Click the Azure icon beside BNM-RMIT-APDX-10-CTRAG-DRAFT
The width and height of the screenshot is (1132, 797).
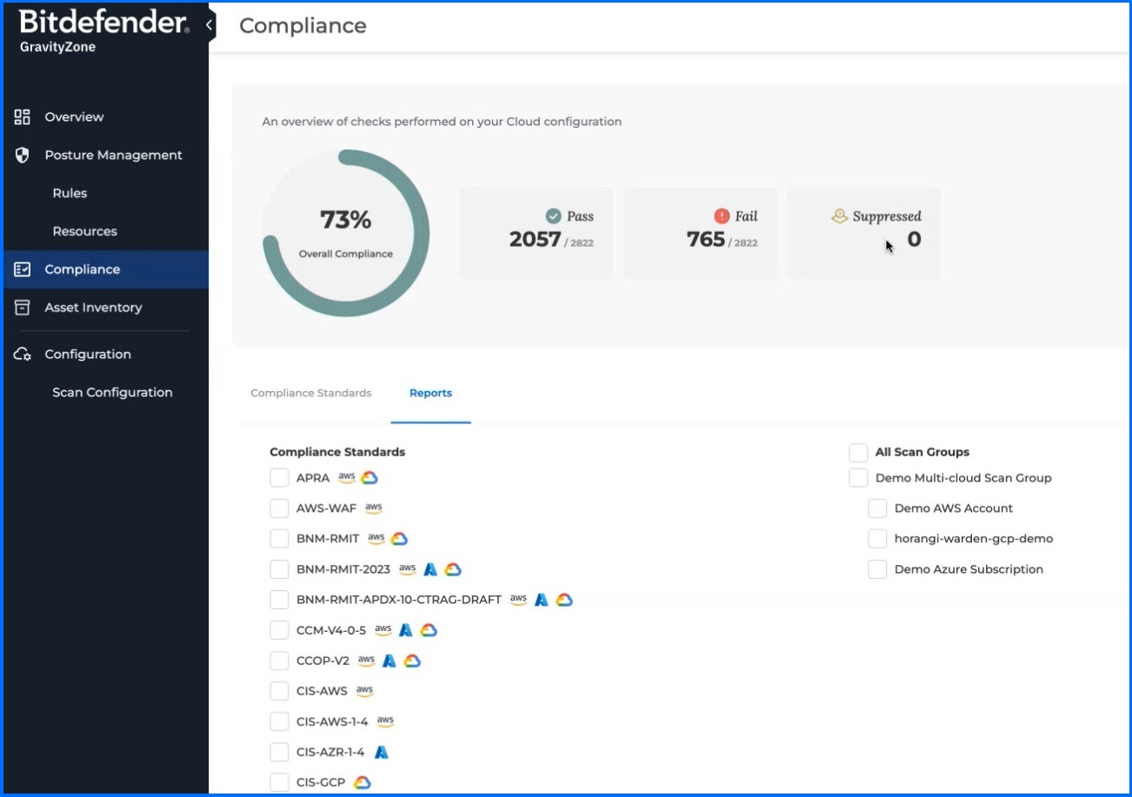541,600
